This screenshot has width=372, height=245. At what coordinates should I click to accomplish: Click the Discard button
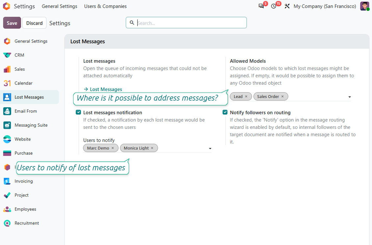tap(34, 23)
